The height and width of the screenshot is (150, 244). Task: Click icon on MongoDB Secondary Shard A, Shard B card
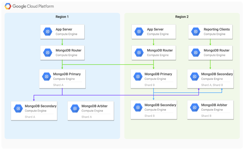pos(195,77)
